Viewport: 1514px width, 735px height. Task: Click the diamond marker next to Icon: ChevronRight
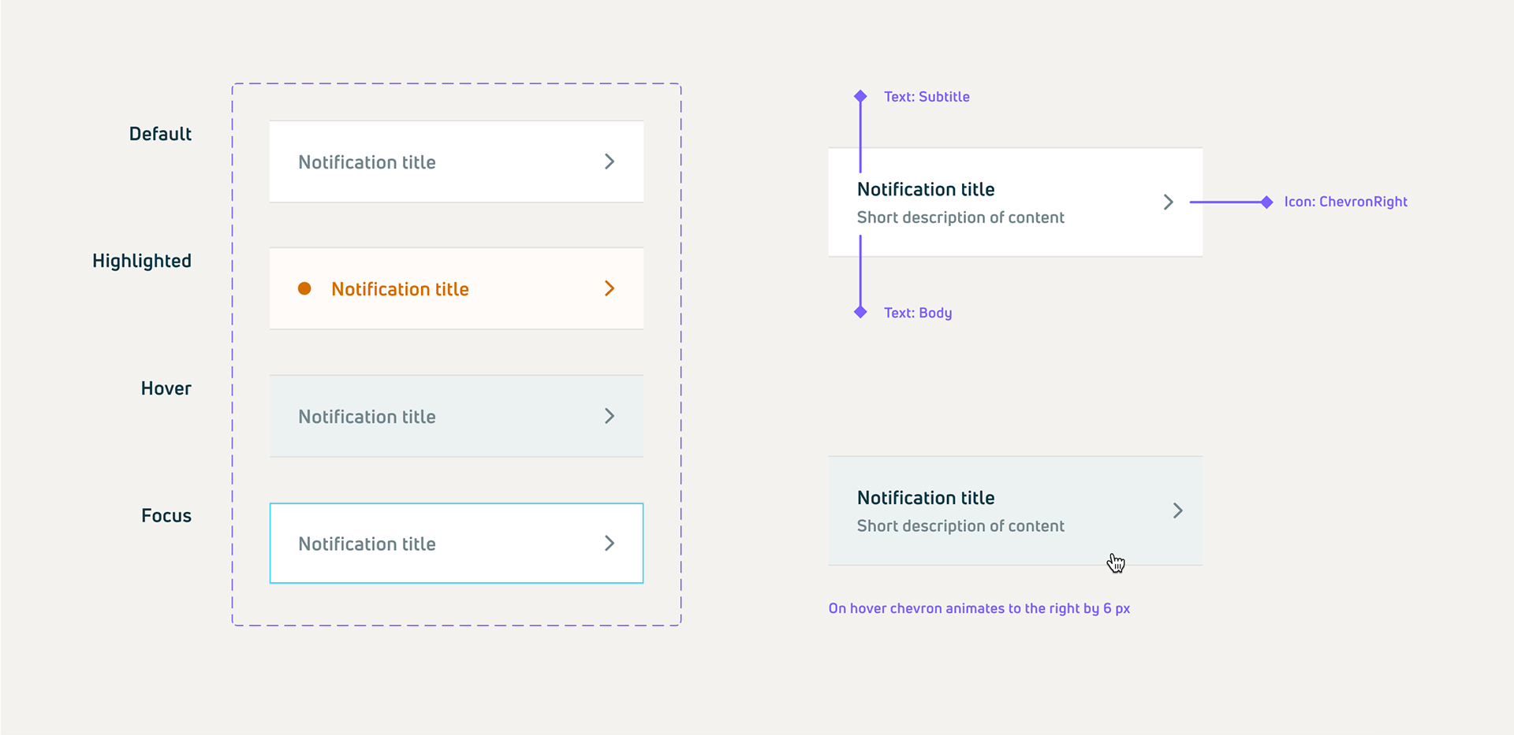tap(1266, 202)
